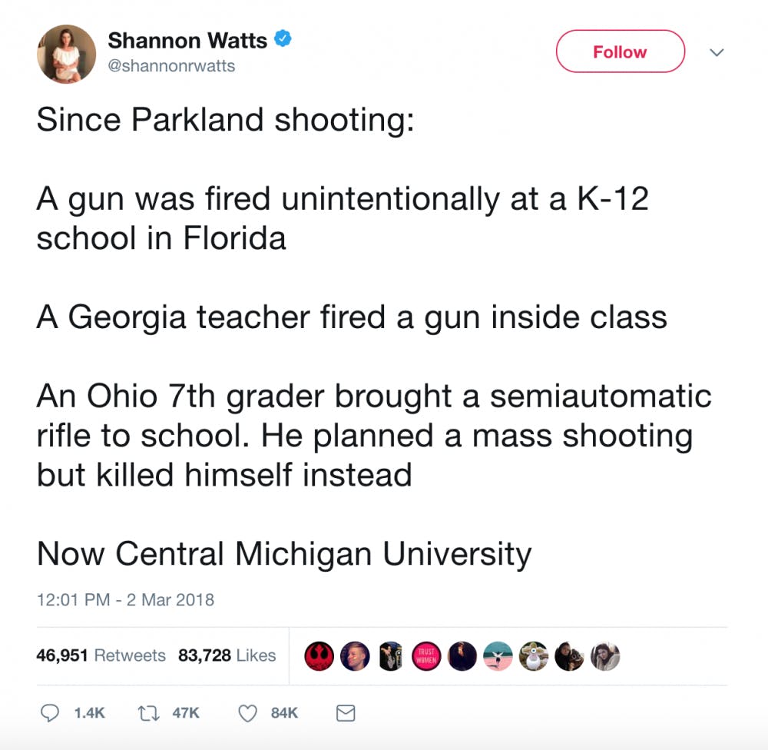768x750 pixels.
Task: Click the 1.4K reply count
Action: (89, 713)
